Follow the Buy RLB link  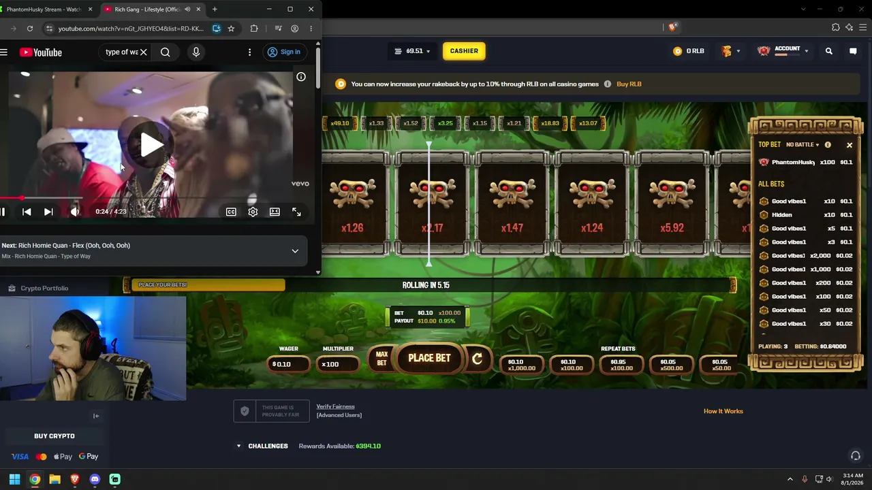[x=629, y=84]
